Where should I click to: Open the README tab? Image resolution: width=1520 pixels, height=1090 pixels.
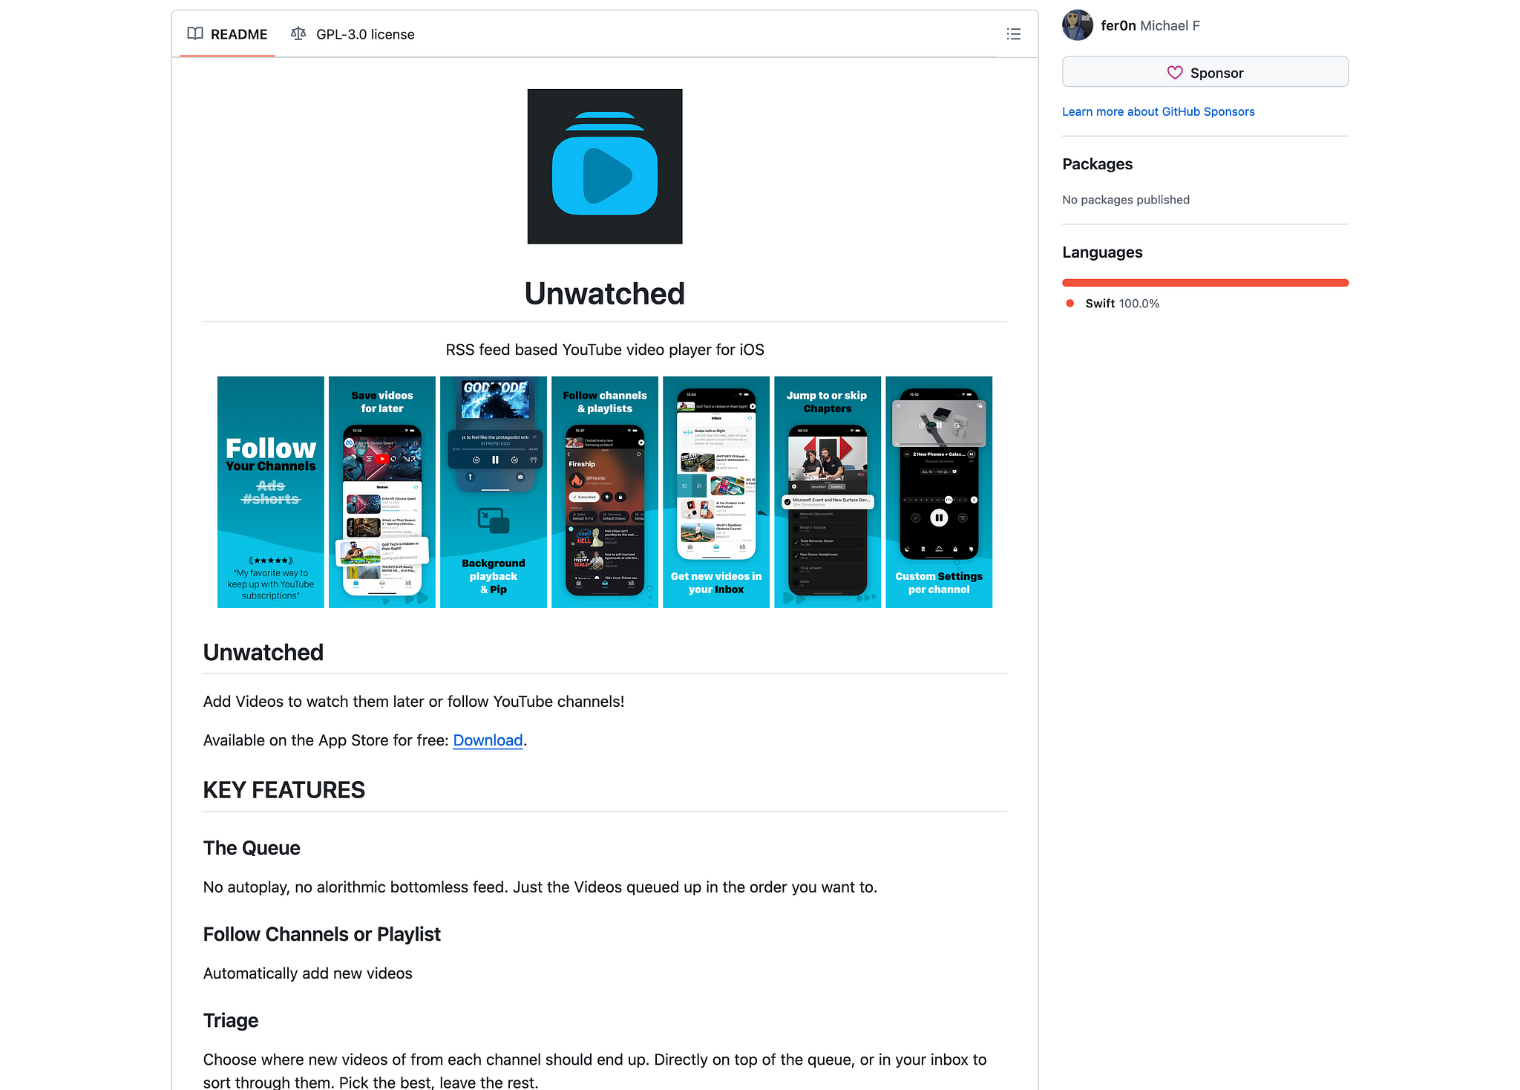227,34
